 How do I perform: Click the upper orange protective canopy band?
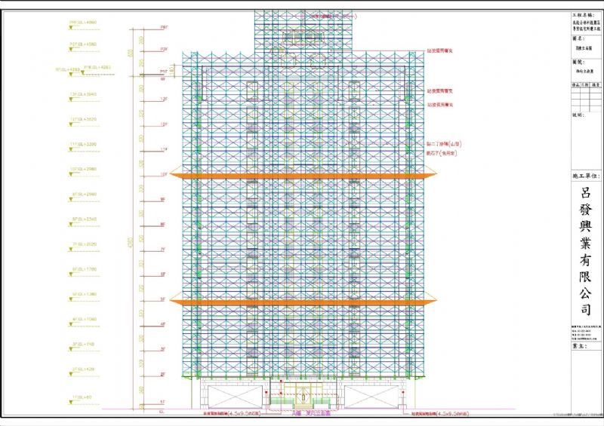302,176
